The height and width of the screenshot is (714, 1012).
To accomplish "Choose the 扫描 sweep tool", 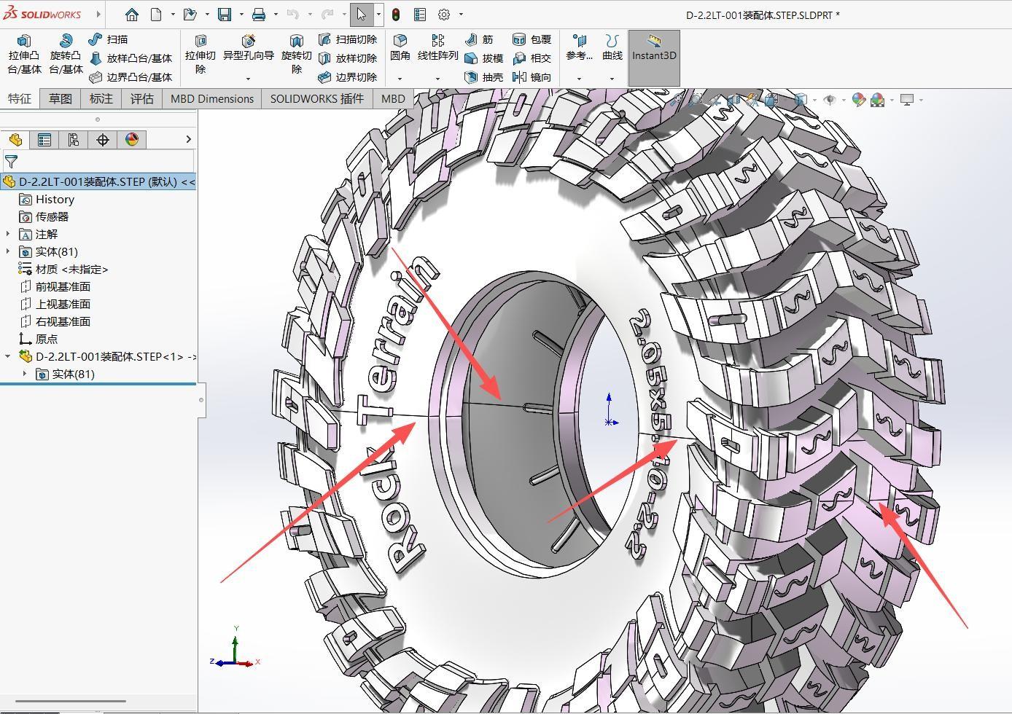I will tap(108, 39).
